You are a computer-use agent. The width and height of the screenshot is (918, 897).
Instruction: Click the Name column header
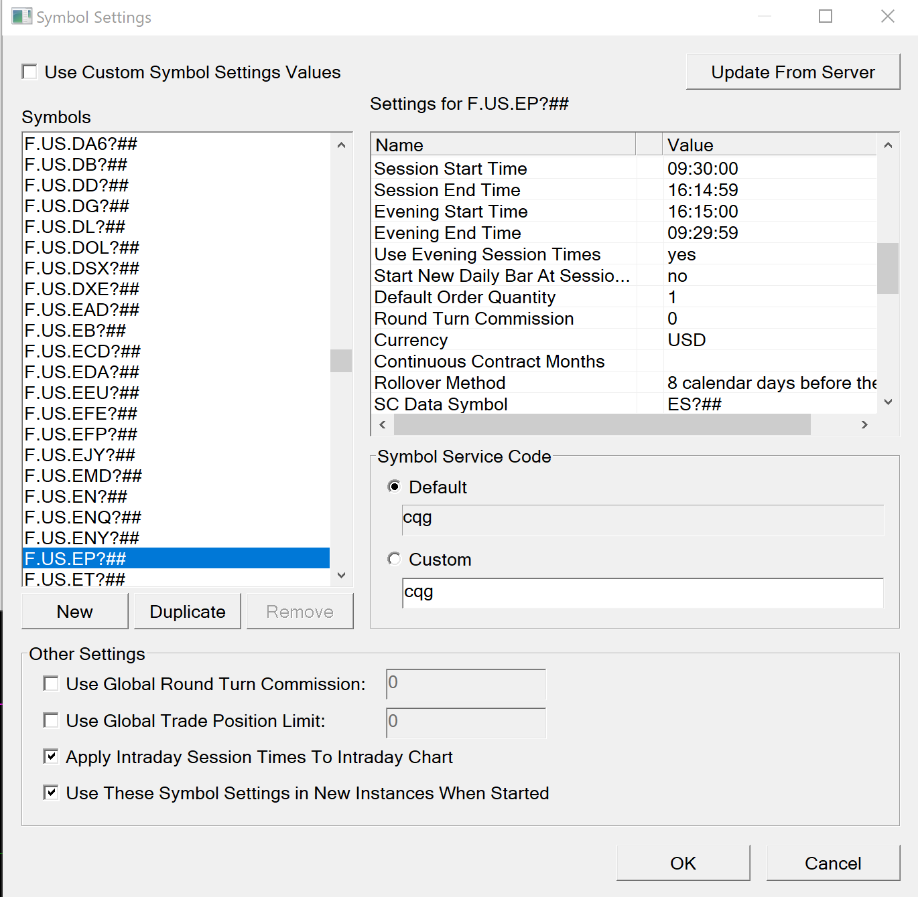[503, 145]
